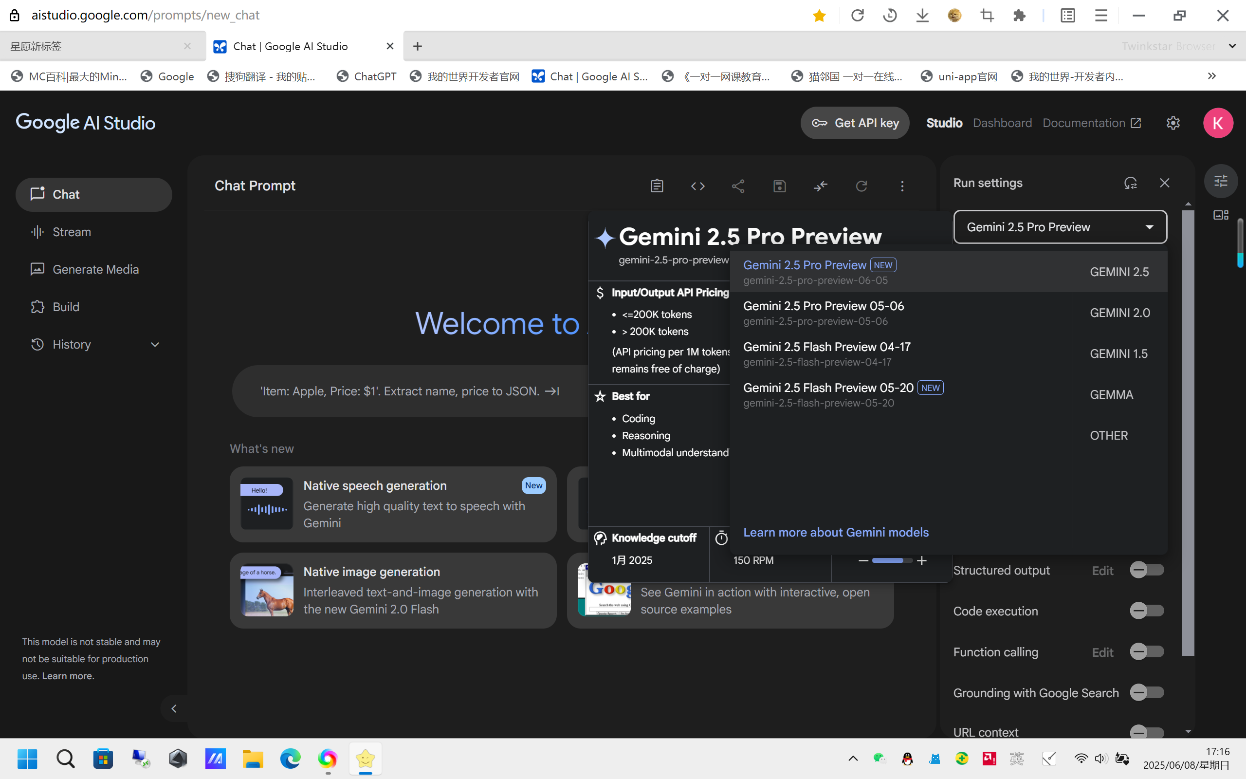Click the sample prompt input about Apple JSON
The width and height of the screenshot is (1246, 779).
coord(409,391)
